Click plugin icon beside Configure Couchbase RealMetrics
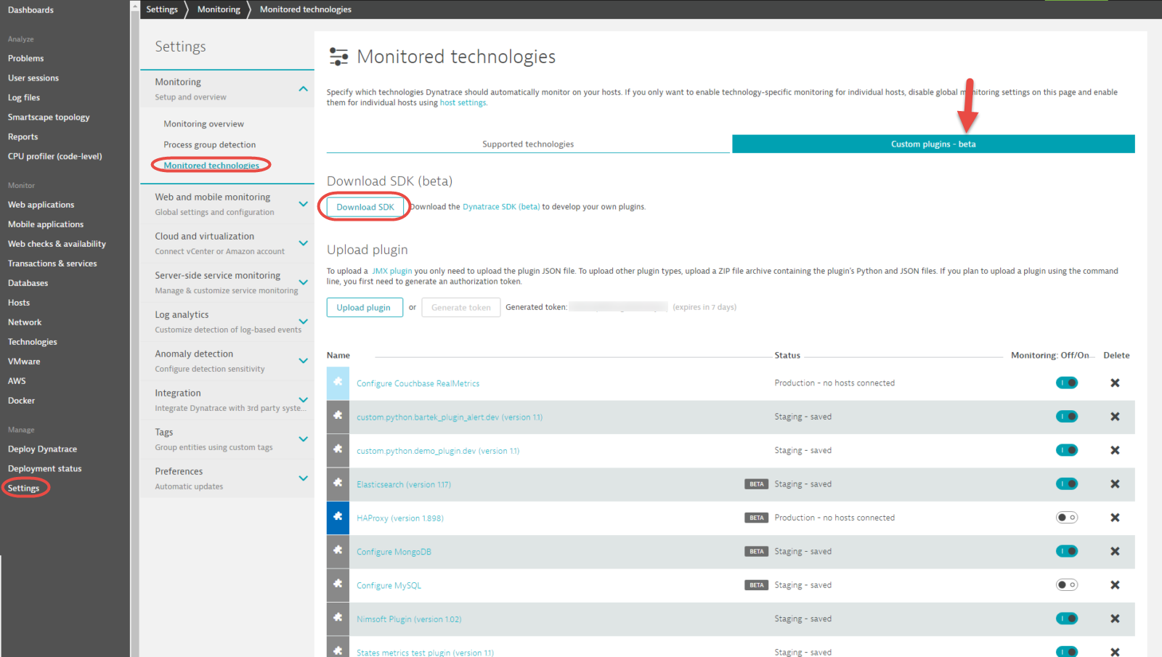1162x657 pixels. tap(338, 383)
